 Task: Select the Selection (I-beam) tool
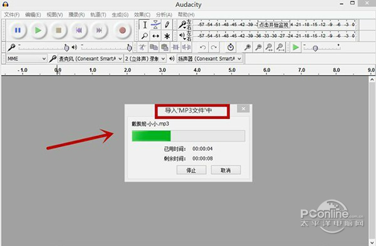click(x=145, y=24)
